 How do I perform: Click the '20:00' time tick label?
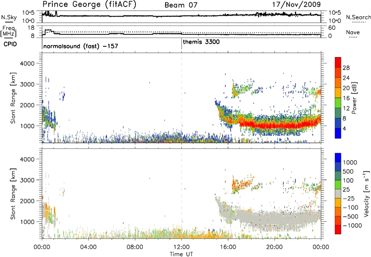[275, 247]
